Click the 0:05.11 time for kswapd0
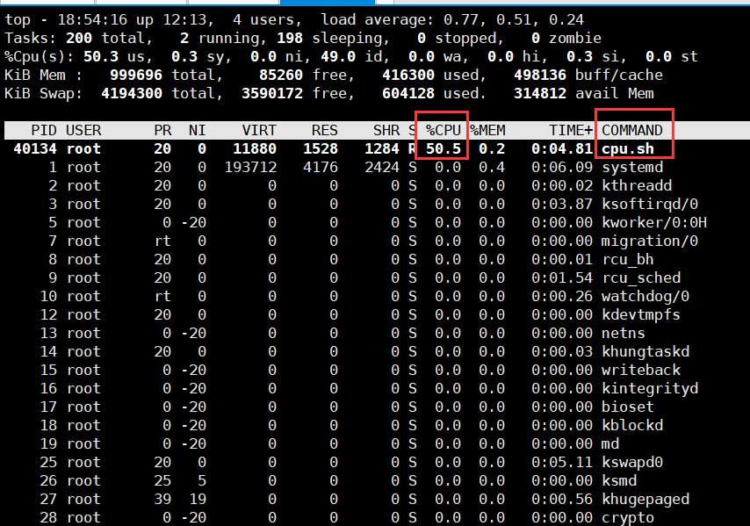The height and width of the screenshot is (526, 750). pos(562,463)
